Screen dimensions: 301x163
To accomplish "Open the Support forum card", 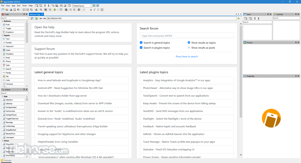I will pos(82,54).
